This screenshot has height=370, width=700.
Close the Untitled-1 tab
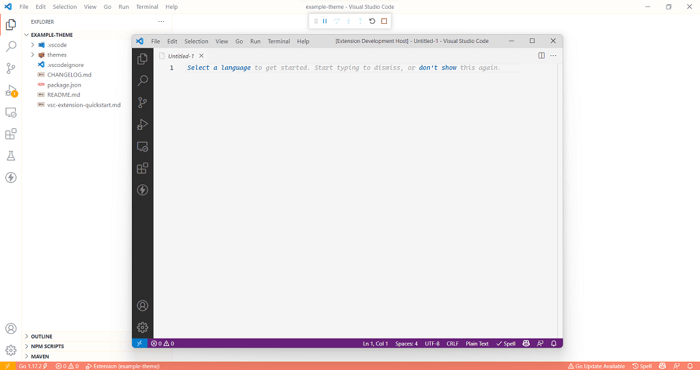(x=202, y=56)
